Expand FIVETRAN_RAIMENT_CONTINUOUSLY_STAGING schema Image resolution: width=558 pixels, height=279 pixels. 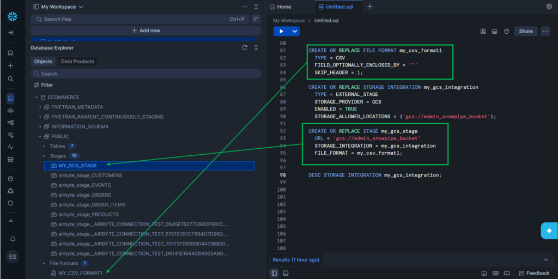click(x=40, y=117)
